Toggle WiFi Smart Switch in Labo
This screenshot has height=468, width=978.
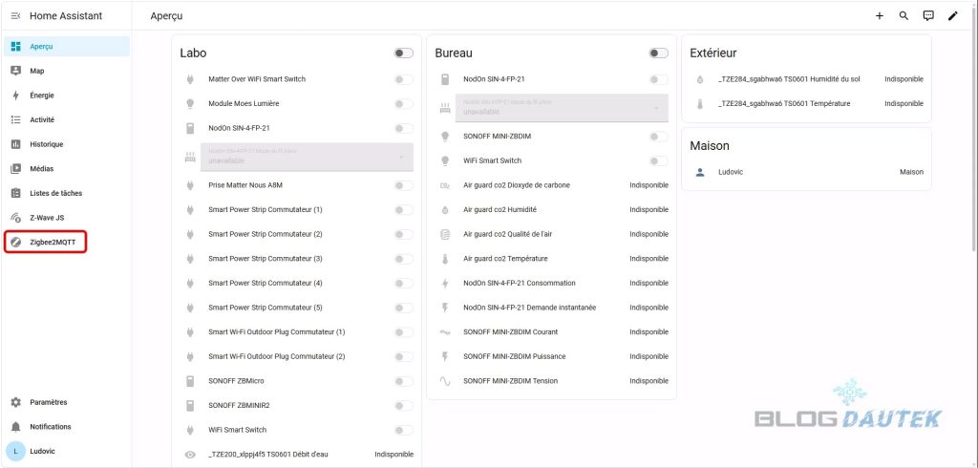(x=404, y=430)
